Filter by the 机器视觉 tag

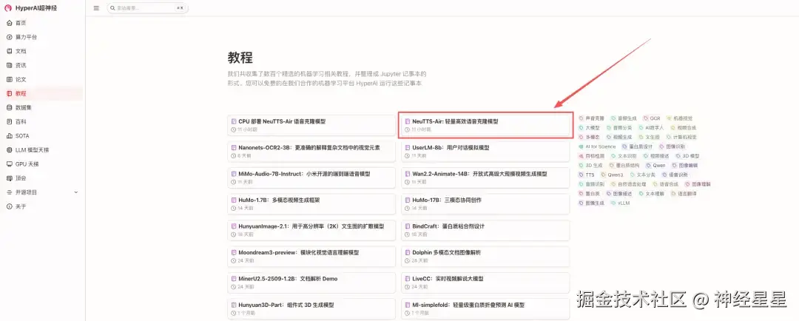click(x=680, y=118)
